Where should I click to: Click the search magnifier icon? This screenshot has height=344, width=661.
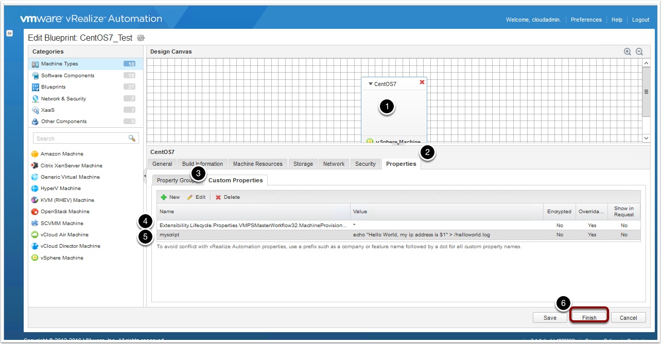pos(132,138)
